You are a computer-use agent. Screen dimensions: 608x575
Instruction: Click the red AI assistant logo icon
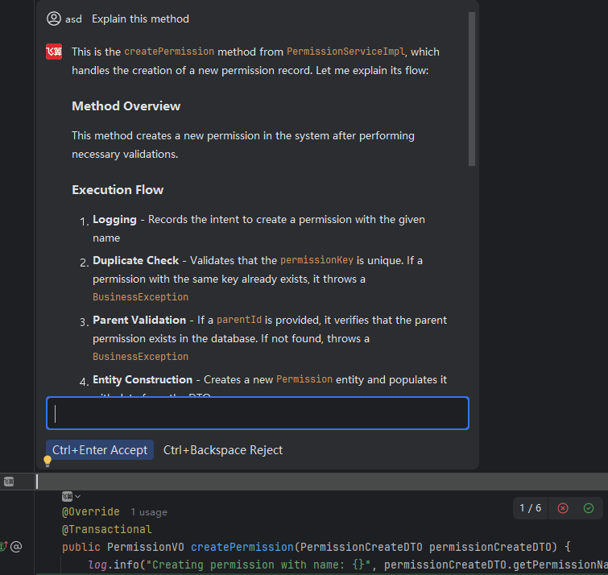pyautogui.click(x=54, y=52)
